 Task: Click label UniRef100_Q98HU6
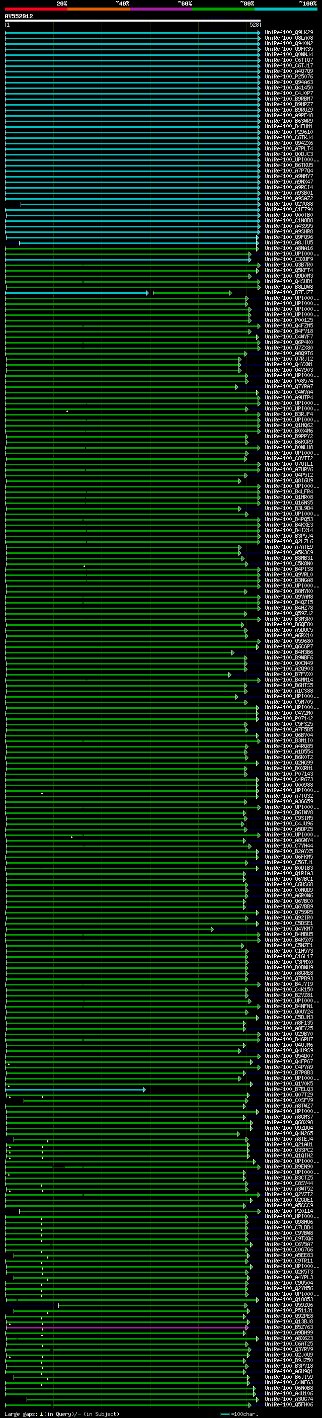289,1222
